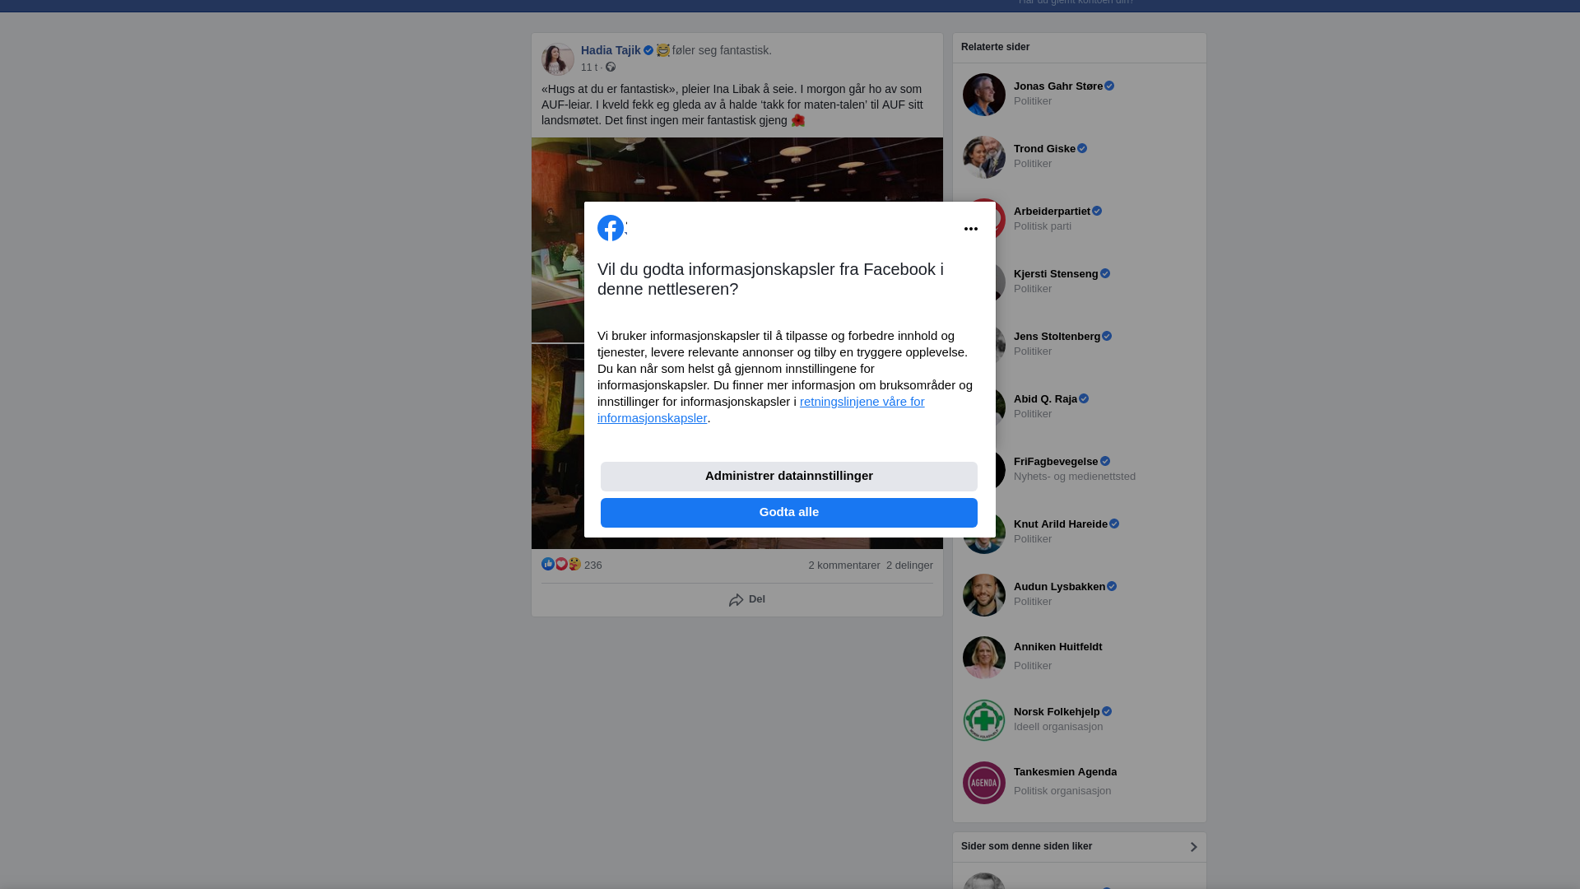Image resolution: width=1580 pixels, height=889 pixels.
Task: Click the public globe privacy icon
Action: point(611,67)
